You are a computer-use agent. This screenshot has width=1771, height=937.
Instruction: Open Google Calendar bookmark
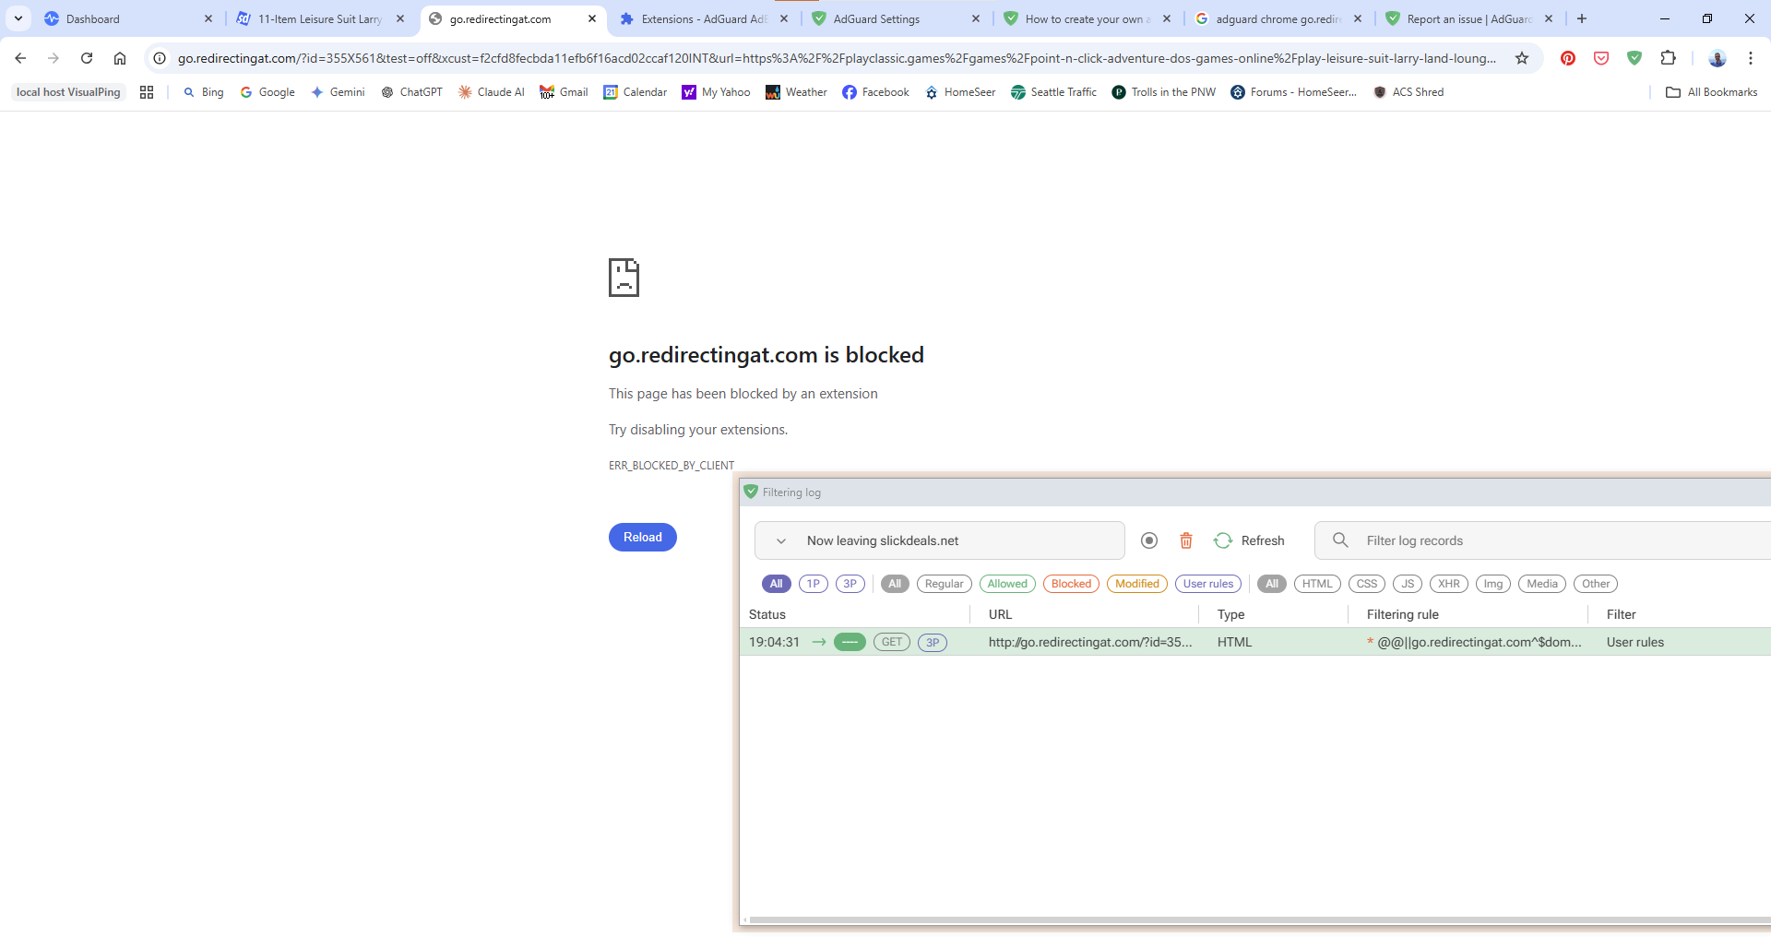click(635, 91)
